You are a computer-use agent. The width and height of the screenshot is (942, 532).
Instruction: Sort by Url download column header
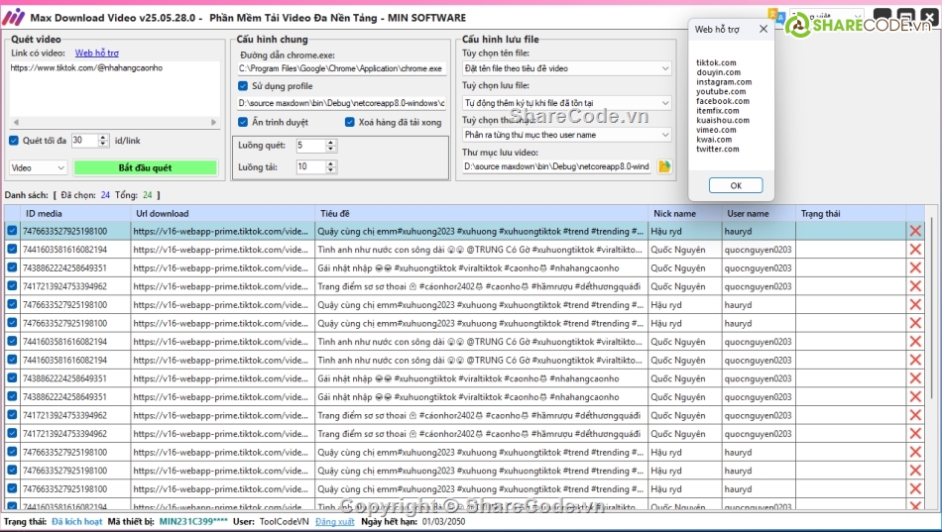click(x=222, y=213)
